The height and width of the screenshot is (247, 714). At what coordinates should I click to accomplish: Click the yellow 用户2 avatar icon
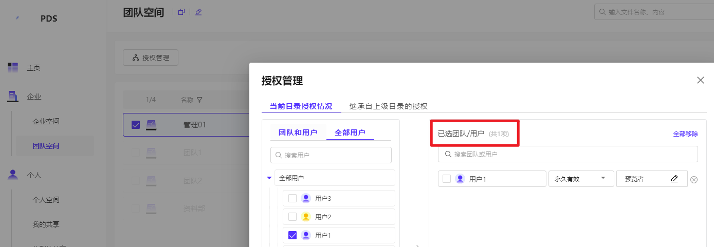(x=306, y=217)
